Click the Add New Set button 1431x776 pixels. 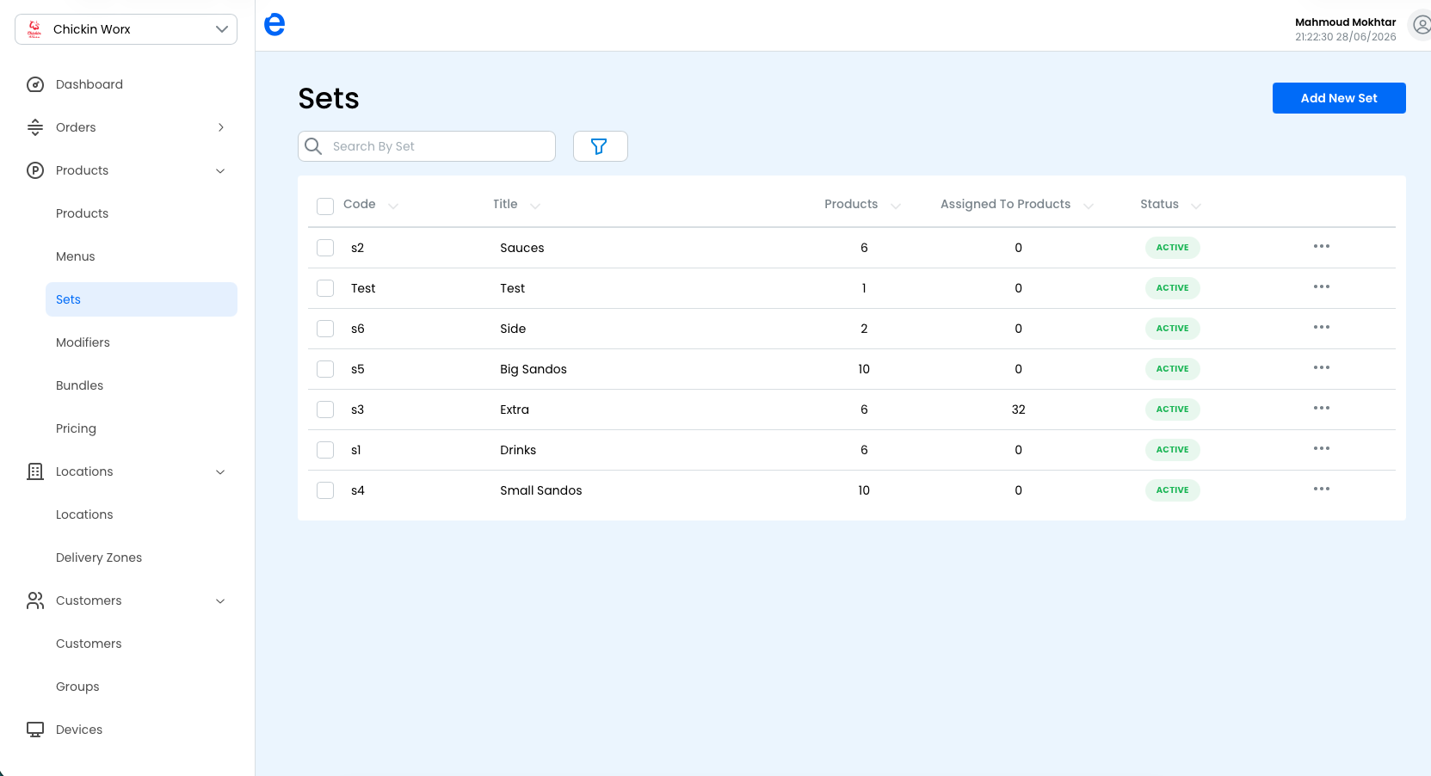(1339, 98)
